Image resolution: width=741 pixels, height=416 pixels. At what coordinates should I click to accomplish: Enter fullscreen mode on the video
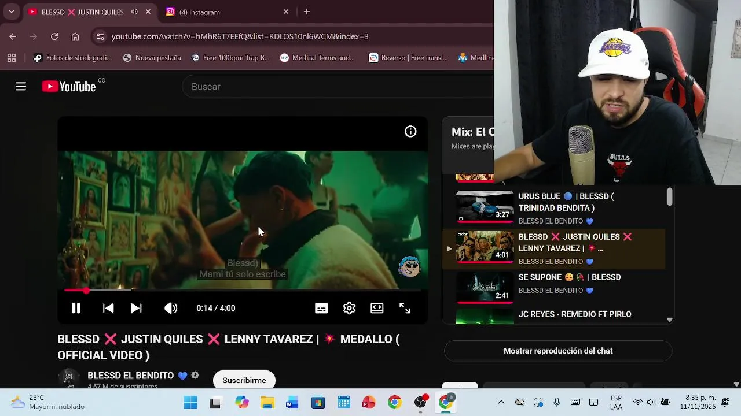[x=405, y=308]
